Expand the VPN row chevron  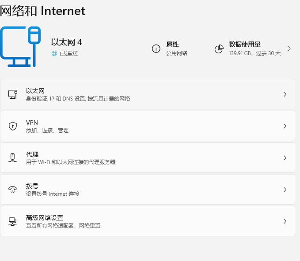point(285,126)
